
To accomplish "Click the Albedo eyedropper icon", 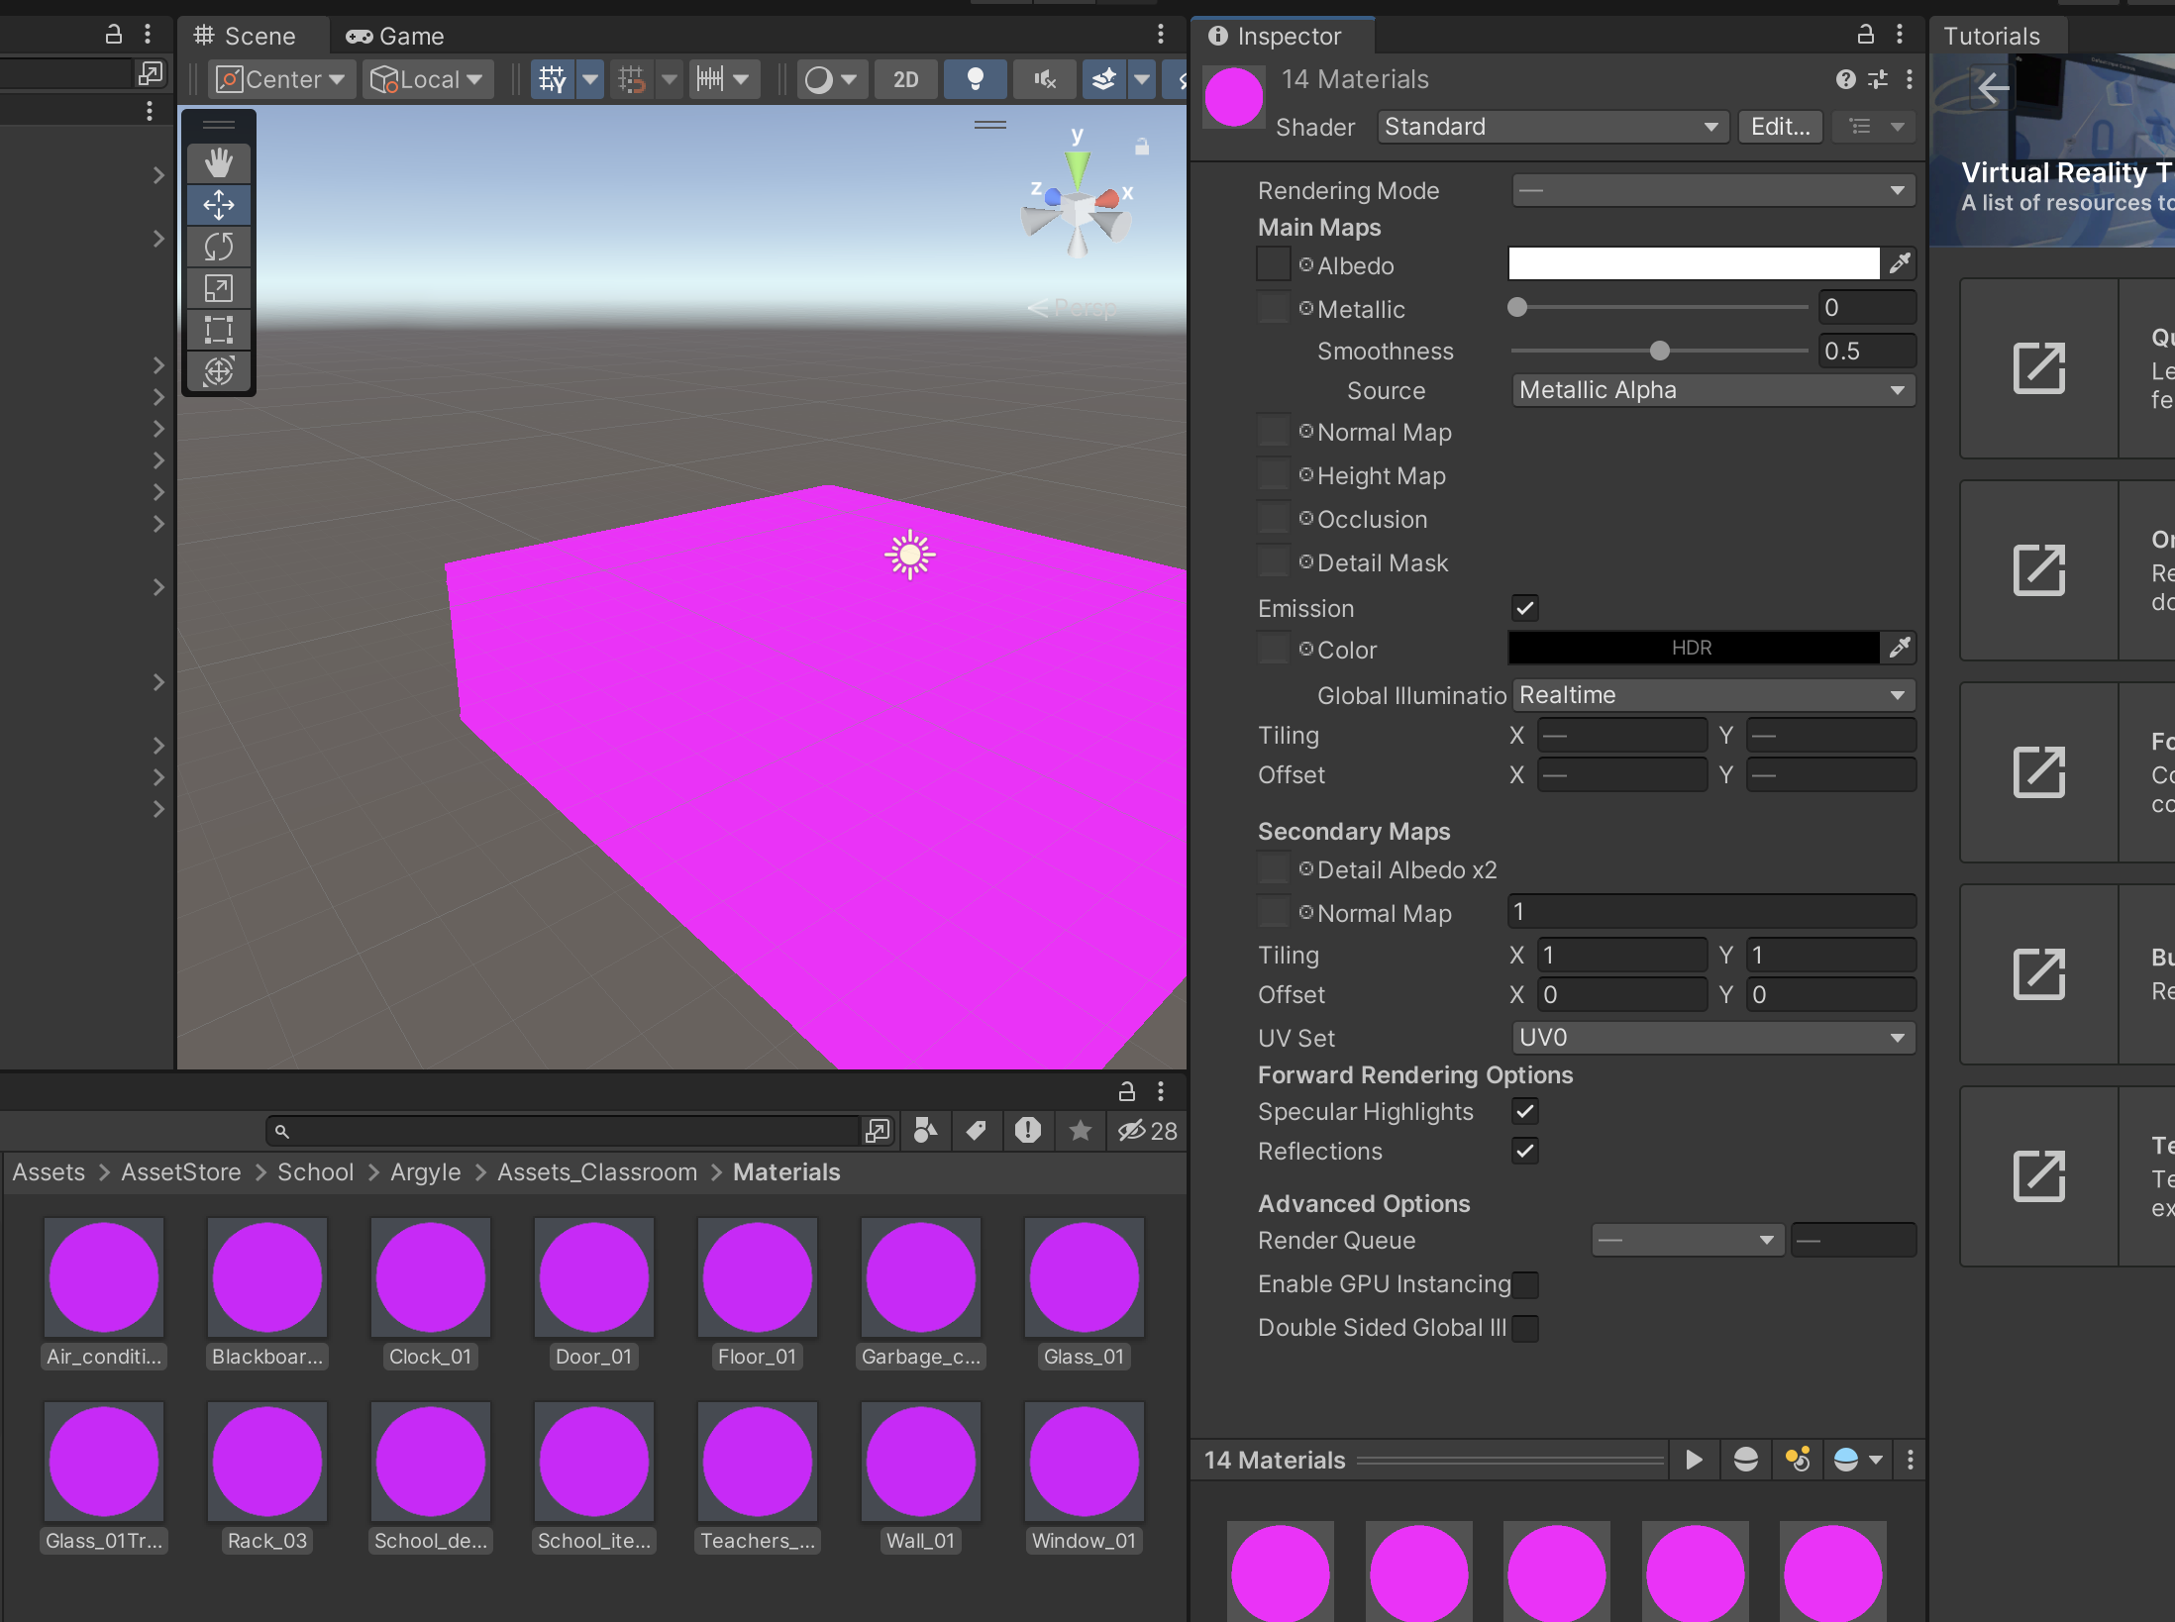I will [x=1899, y=263].
